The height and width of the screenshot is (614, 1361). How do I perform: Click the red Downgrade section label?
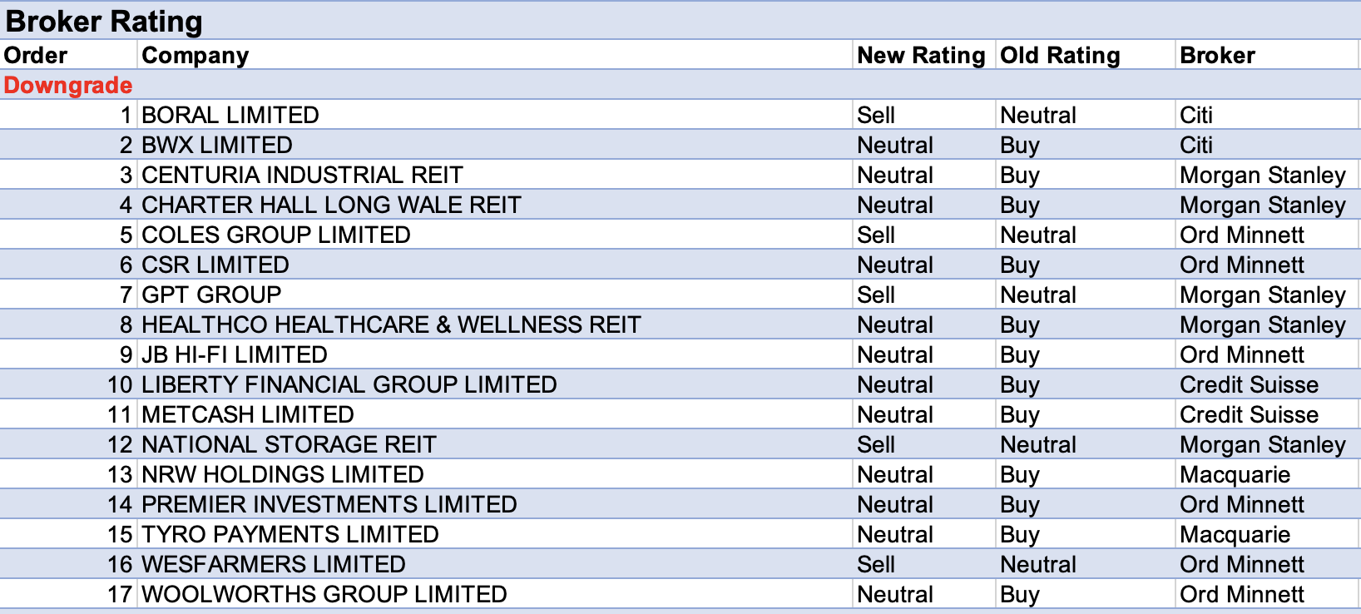(68, 85)
